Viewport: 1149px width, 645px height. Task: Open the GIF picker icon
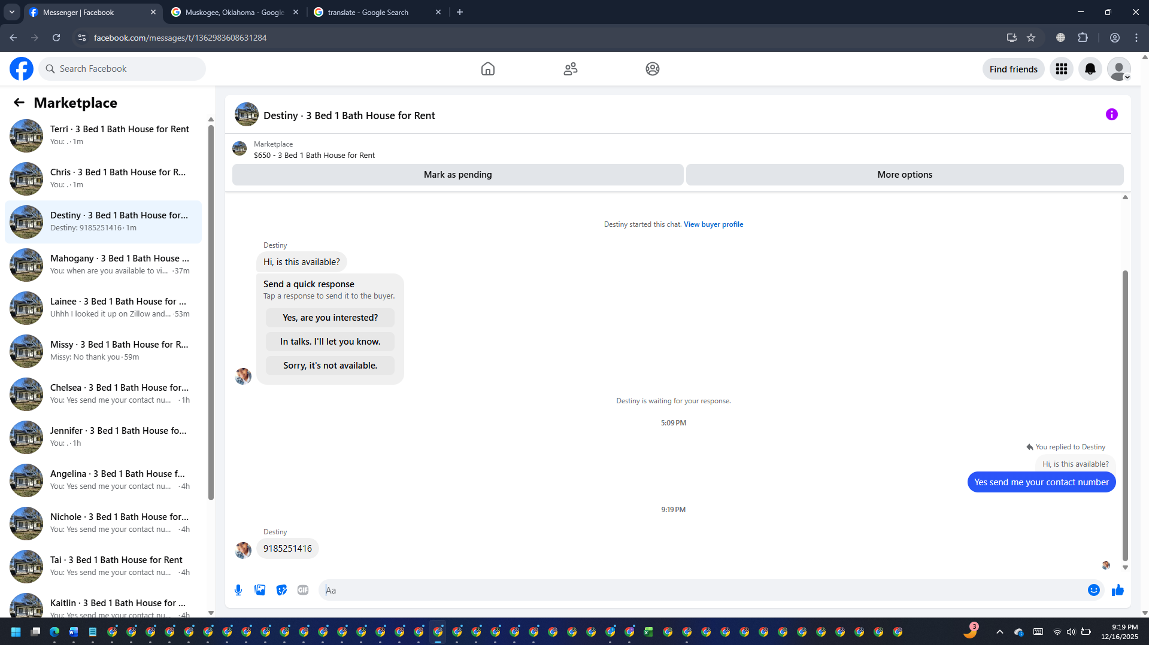pyautogui.click(x=303, y=590)
